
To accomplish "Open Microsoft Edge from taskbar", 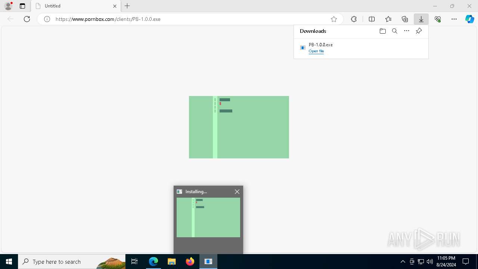I will point(153,262).
